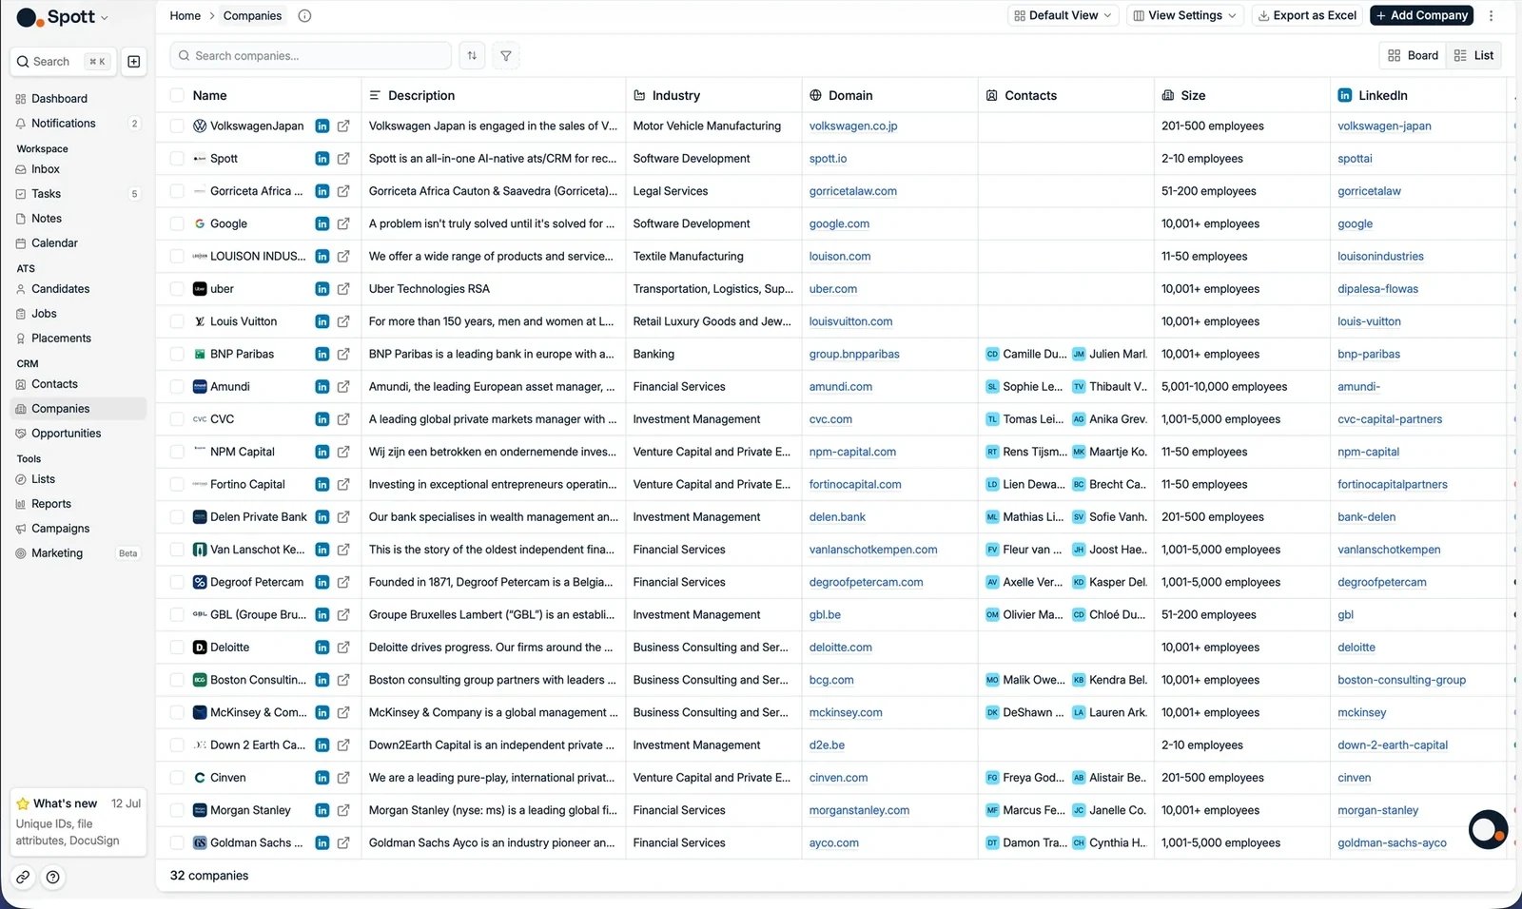The image size is (1522, 909).
Task: Click the quick-add plus icon in sidebar
Action: point(134,62)
